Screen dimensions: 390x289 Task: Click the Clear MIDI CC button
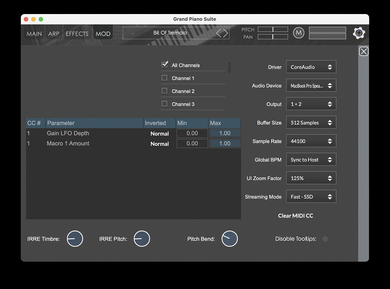point(296,216)
